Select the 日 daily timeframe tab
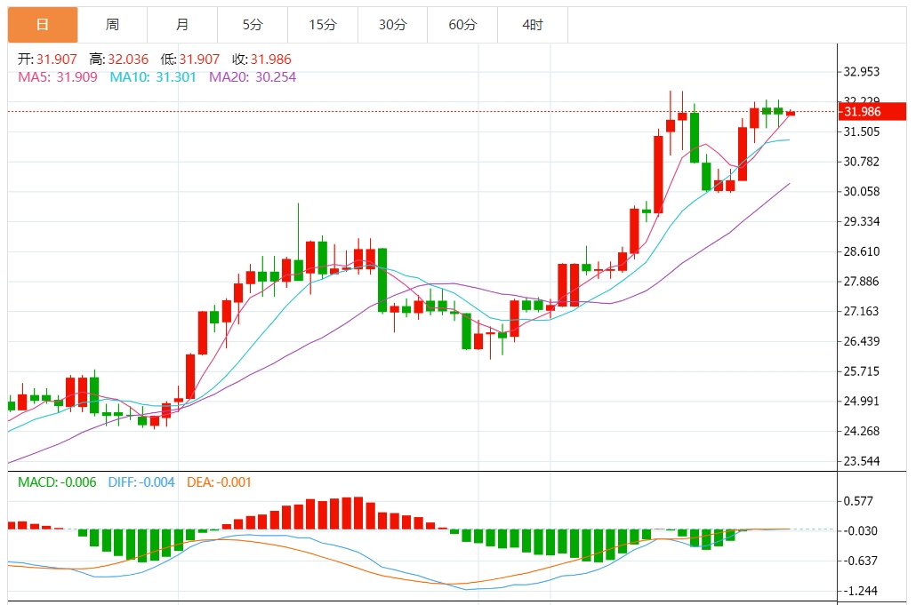Screen dimensions: 924x605 43,25
